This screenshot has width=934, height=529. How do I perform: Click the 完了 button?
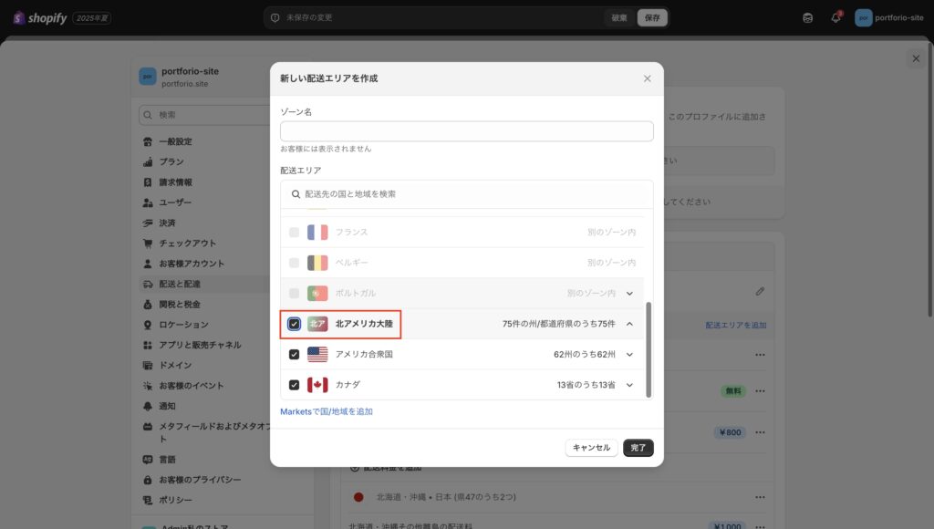pyautogui.click(x=638, y=448)
